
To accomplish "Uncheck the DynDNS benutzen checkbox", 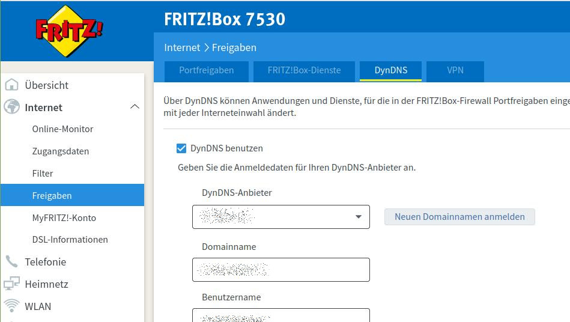I will (x=181, y=148).
